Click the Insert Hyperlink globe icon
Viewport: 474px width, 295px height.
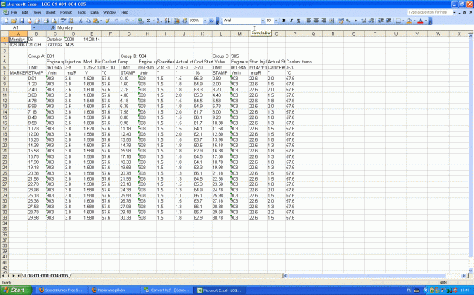141,21
